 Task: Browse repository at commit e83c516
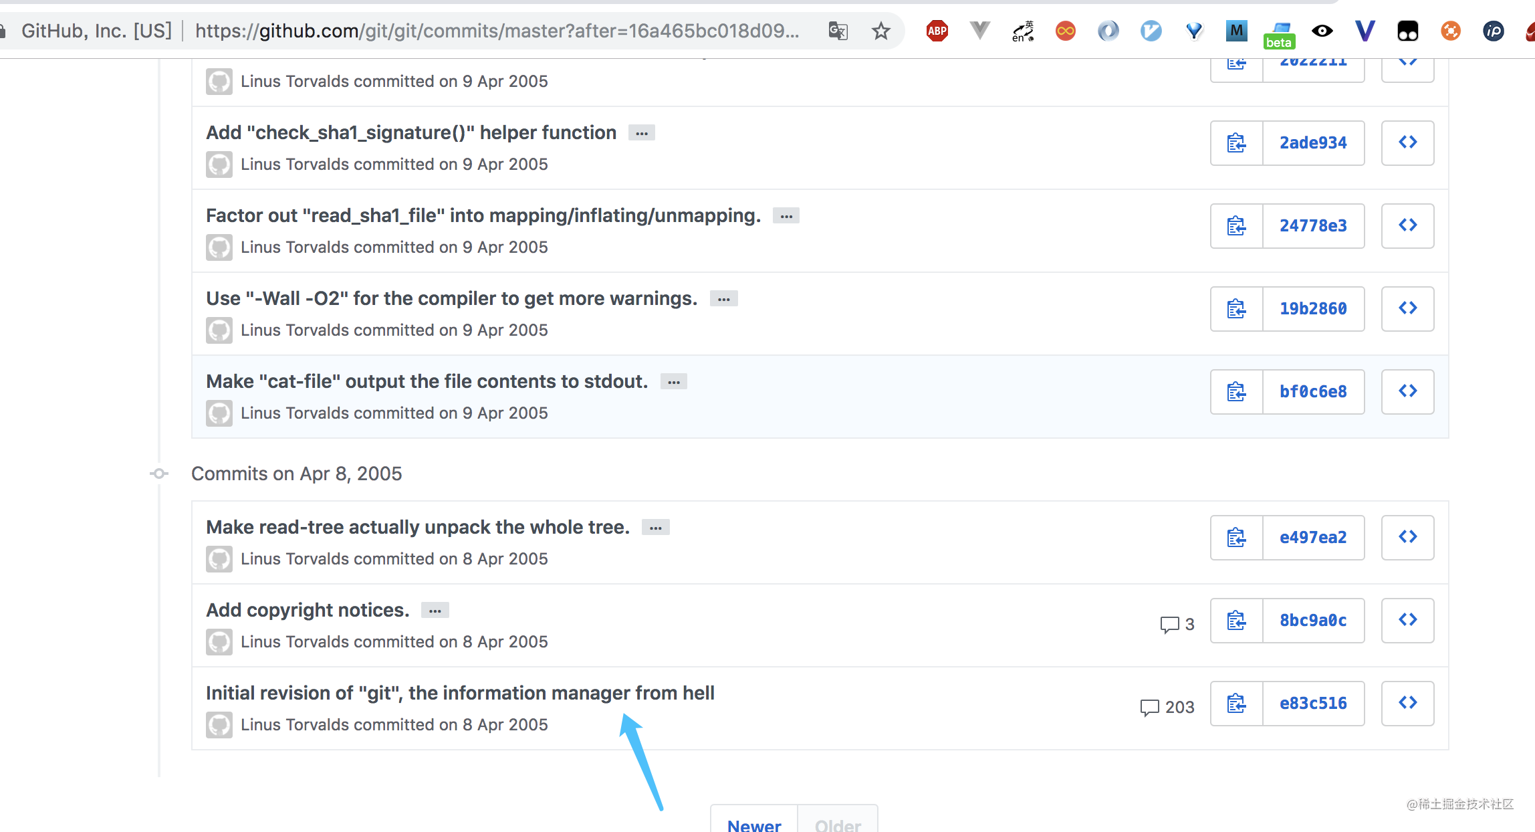[1408, 704]
